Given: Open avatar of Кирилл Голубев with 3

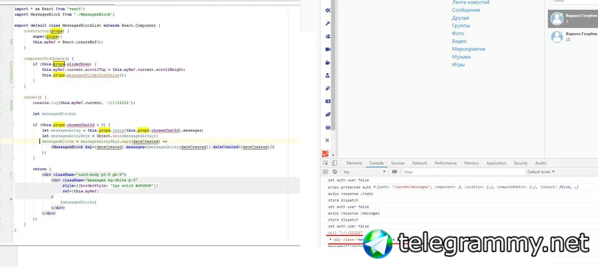Looking at the screenshot, I should (x=557, y=19).
